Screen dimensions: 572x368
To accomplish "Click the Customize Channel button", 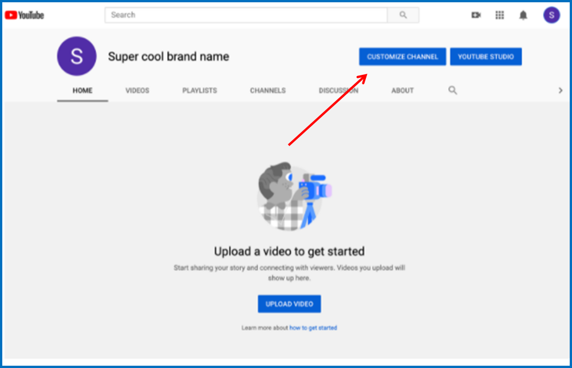I will click(x=403, y=57).
